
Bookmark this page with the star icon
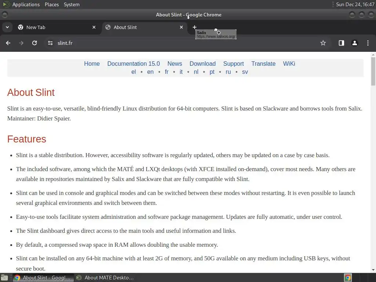(x=323, y=43)
